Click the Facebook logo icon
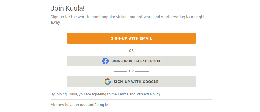This screenshot has height=112, width=260. [x=105, y=61]
